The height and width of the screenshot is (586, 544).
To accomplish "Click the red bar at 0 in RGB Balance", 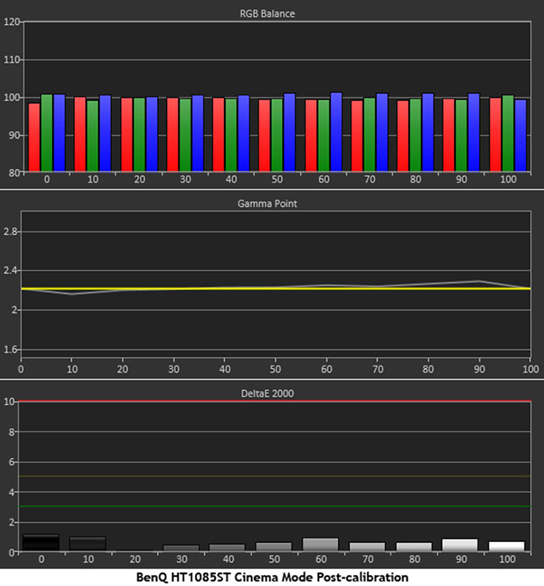I will [x=34, y=137].
